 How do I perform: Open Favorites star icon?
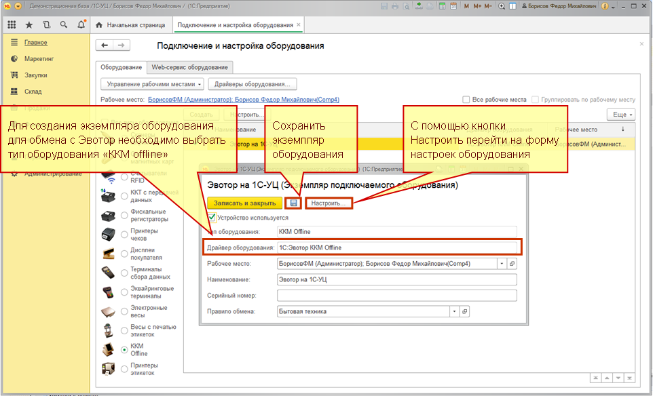[x=29, y=25]
